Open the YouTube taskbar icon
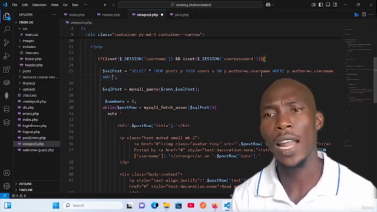The width and height of the screenshot is (377, 212). pos(191,206)
